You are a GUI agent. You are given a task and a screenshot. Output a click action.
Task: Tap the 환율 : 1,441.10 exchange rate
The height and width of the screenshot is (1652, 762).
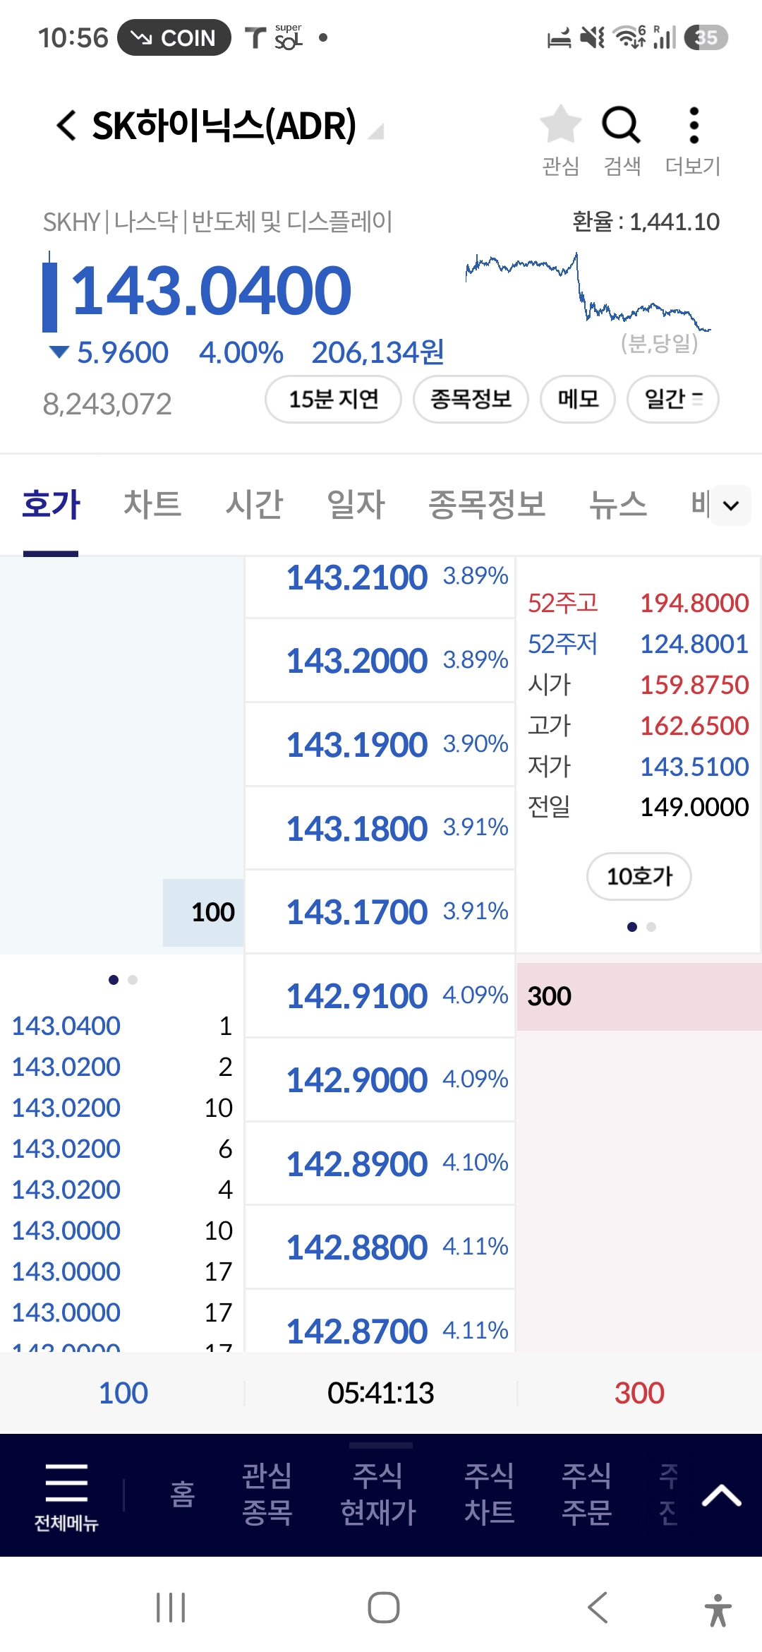point(646,222)
